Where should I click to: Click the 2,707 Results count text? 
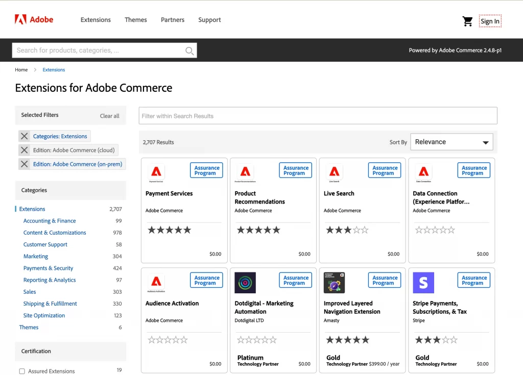pyautogui.click(x=158, y=142)
